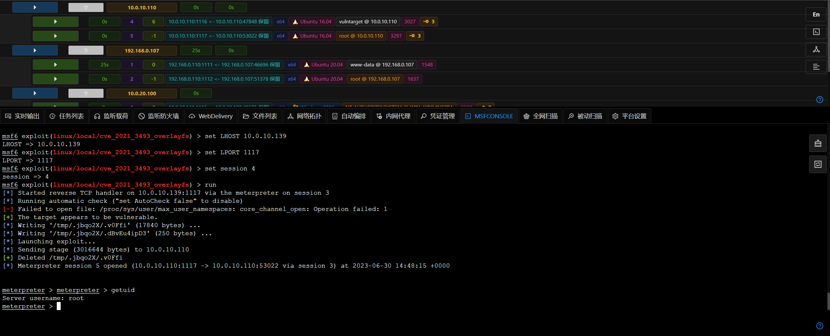Click the gray question tag for 10.0.20.100
The height and width of the screenshot is (336, 830).
coord(86,93)
